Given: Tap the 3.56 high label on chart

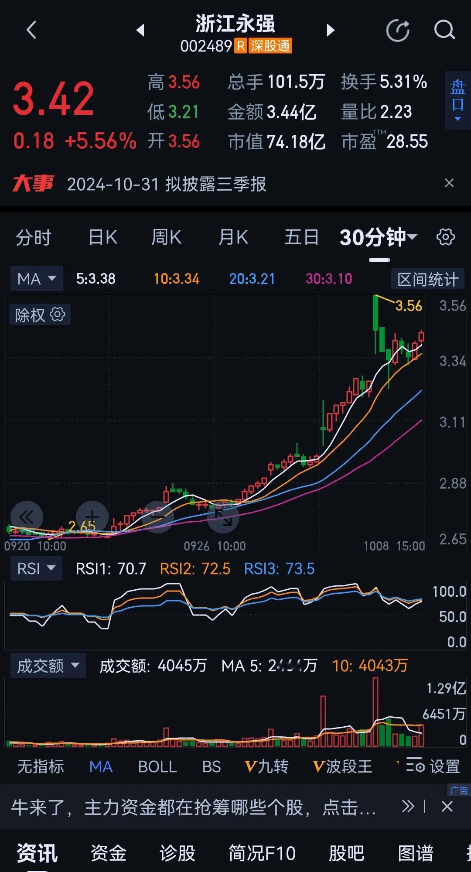Looking at the screenshot, I should point(409,306).
